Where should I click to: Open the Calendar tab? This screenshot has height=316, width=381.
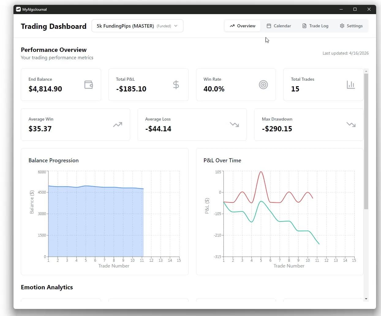(279, 26)
